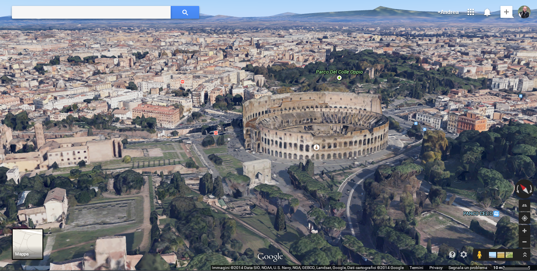Screen dimensions: 537x271
Task: Click the +Andrea profile link
Action: click(x=448, y=12)
